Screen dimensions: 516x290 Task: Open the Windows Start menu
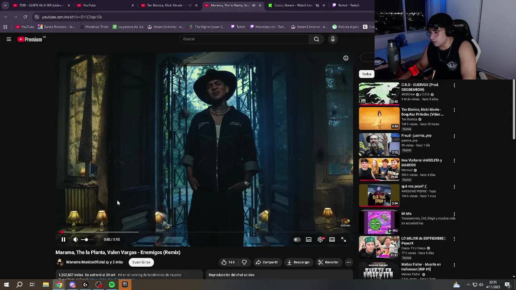[6, 285]
